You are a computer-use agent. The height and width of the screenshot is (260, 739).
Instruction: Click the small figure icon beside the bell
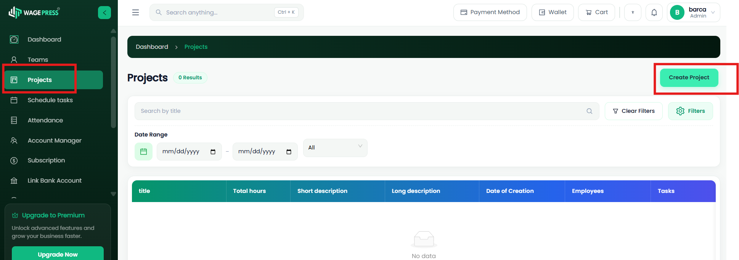point(633,13)
